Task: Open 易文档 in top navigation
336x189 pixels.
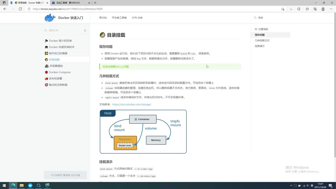Action: click(x=103, y=18)
